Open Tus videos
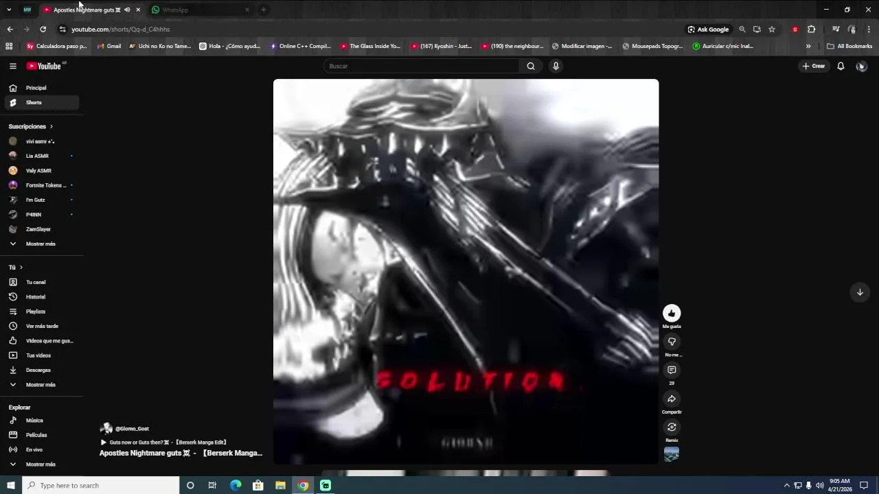This screenshot has height=494, width=879. 42,355
